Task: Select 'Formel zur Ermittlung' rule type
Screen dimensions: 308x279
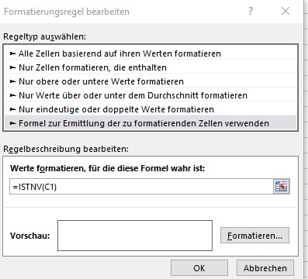Action: click(x=151, y=123)
